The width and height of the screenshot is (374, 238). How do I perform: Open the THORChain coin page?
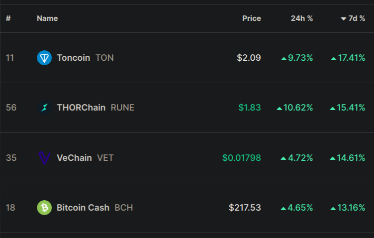pyautogui.click(x=81, y=108)
